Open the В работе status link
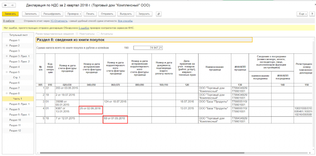Viewport: 316px width, 156px height. tap(9, 21)
